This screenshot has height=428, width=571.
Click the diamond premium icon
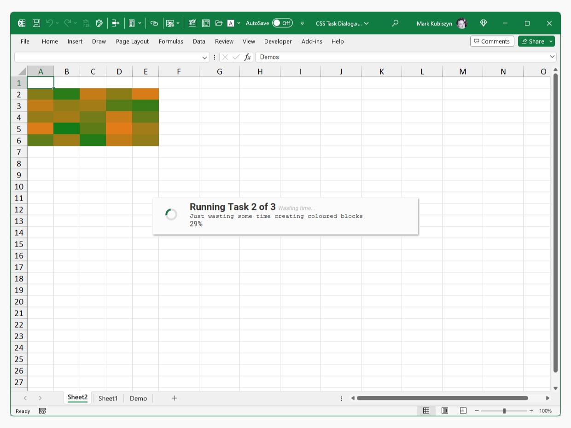coord(483,23)
